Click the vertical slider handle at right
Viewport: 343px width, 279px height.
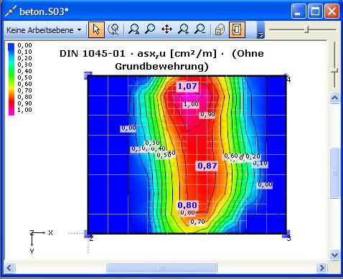tap(334, 70)
